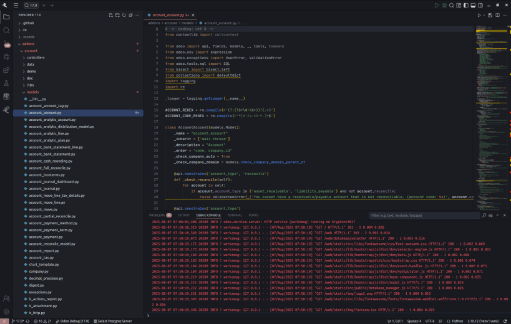
Task: Select the account_account.py editor tab
Action: coord(171,15)
